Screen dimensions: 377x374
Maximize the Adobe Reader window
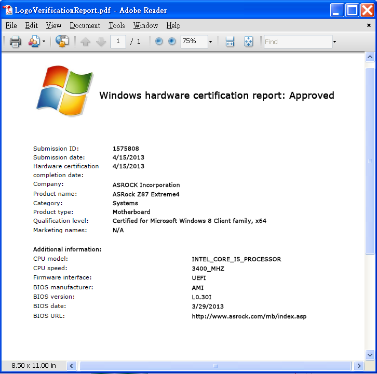pyautogui.click(x=352, y=10)
